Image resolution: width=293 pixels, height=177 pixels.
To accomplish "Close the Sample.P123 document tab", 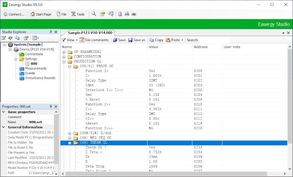I will click(288, 33).
